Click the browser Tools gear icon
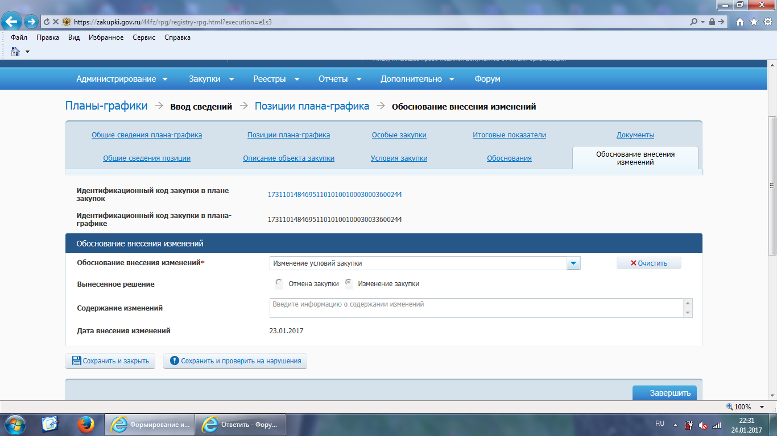 [767, 22]
